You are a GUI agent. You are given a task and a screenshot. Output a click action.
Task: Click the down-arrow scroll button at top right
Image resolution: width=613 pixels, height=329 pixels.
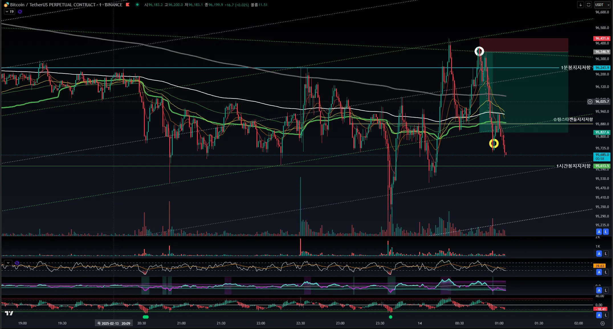click(581, 5)
